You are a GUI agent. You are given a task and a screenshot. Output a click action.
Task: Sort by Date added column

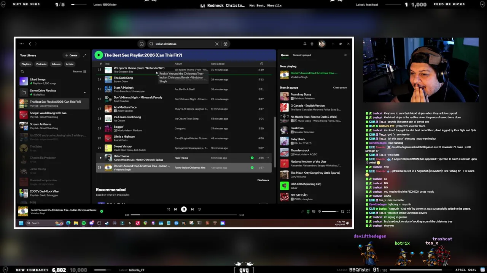click(218, 64)
